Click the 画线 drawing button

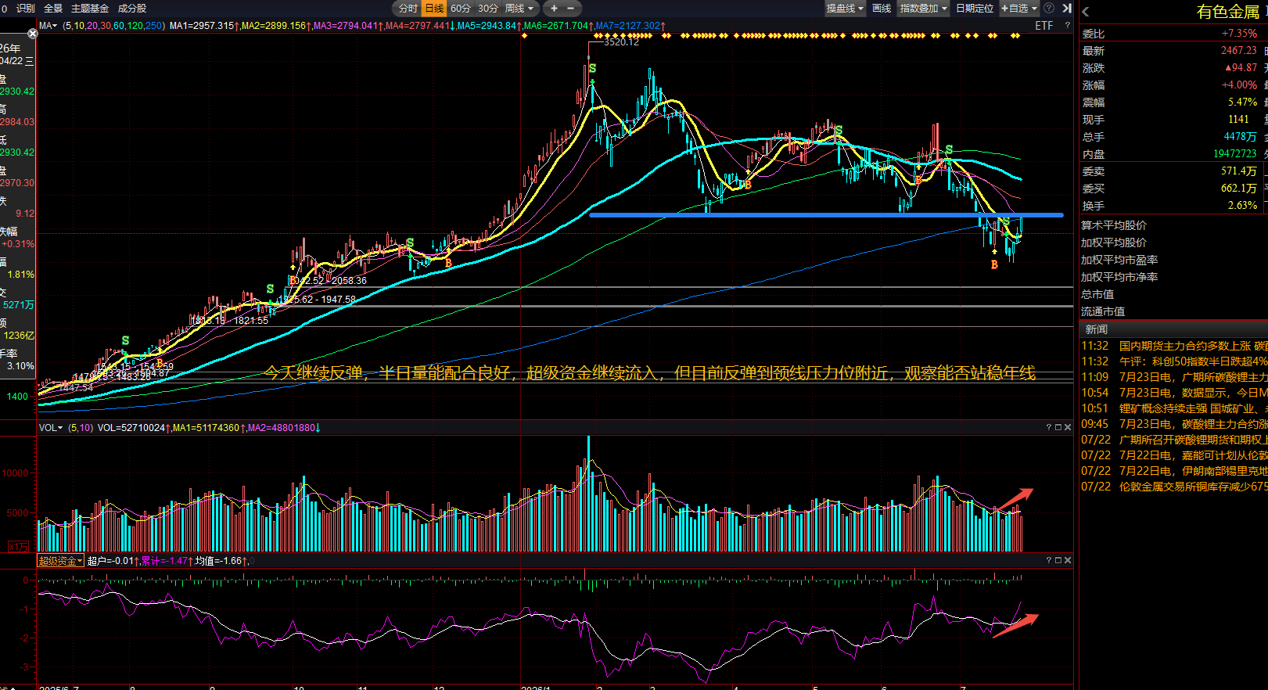click(x=882, y=8)
